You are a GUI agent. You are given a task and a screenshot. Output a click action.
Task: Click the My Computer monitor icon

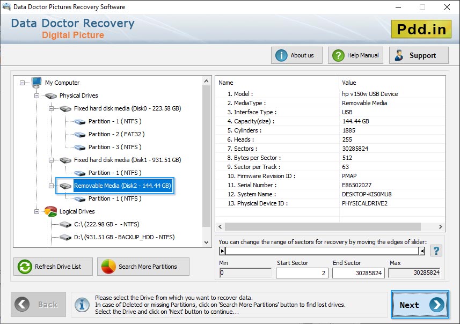tap(36, 83)
